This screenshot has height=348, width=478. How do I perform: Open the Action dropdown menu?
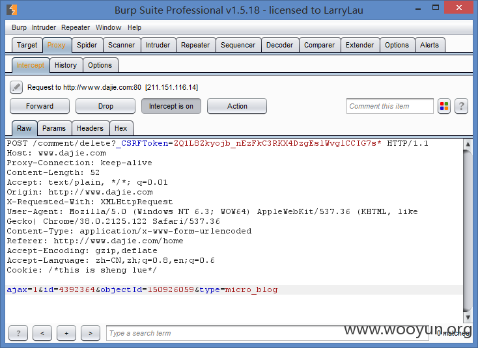pos(237,106)
